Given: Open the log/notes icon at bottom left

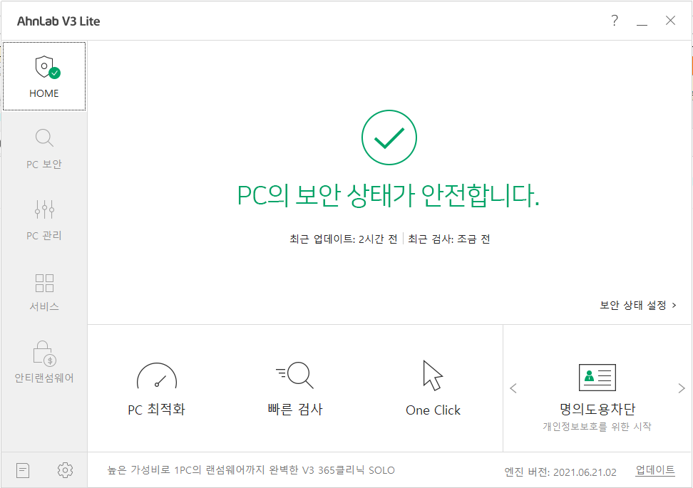Looking at the screenshot, I should pyautogui.click(x=23, y=470).
